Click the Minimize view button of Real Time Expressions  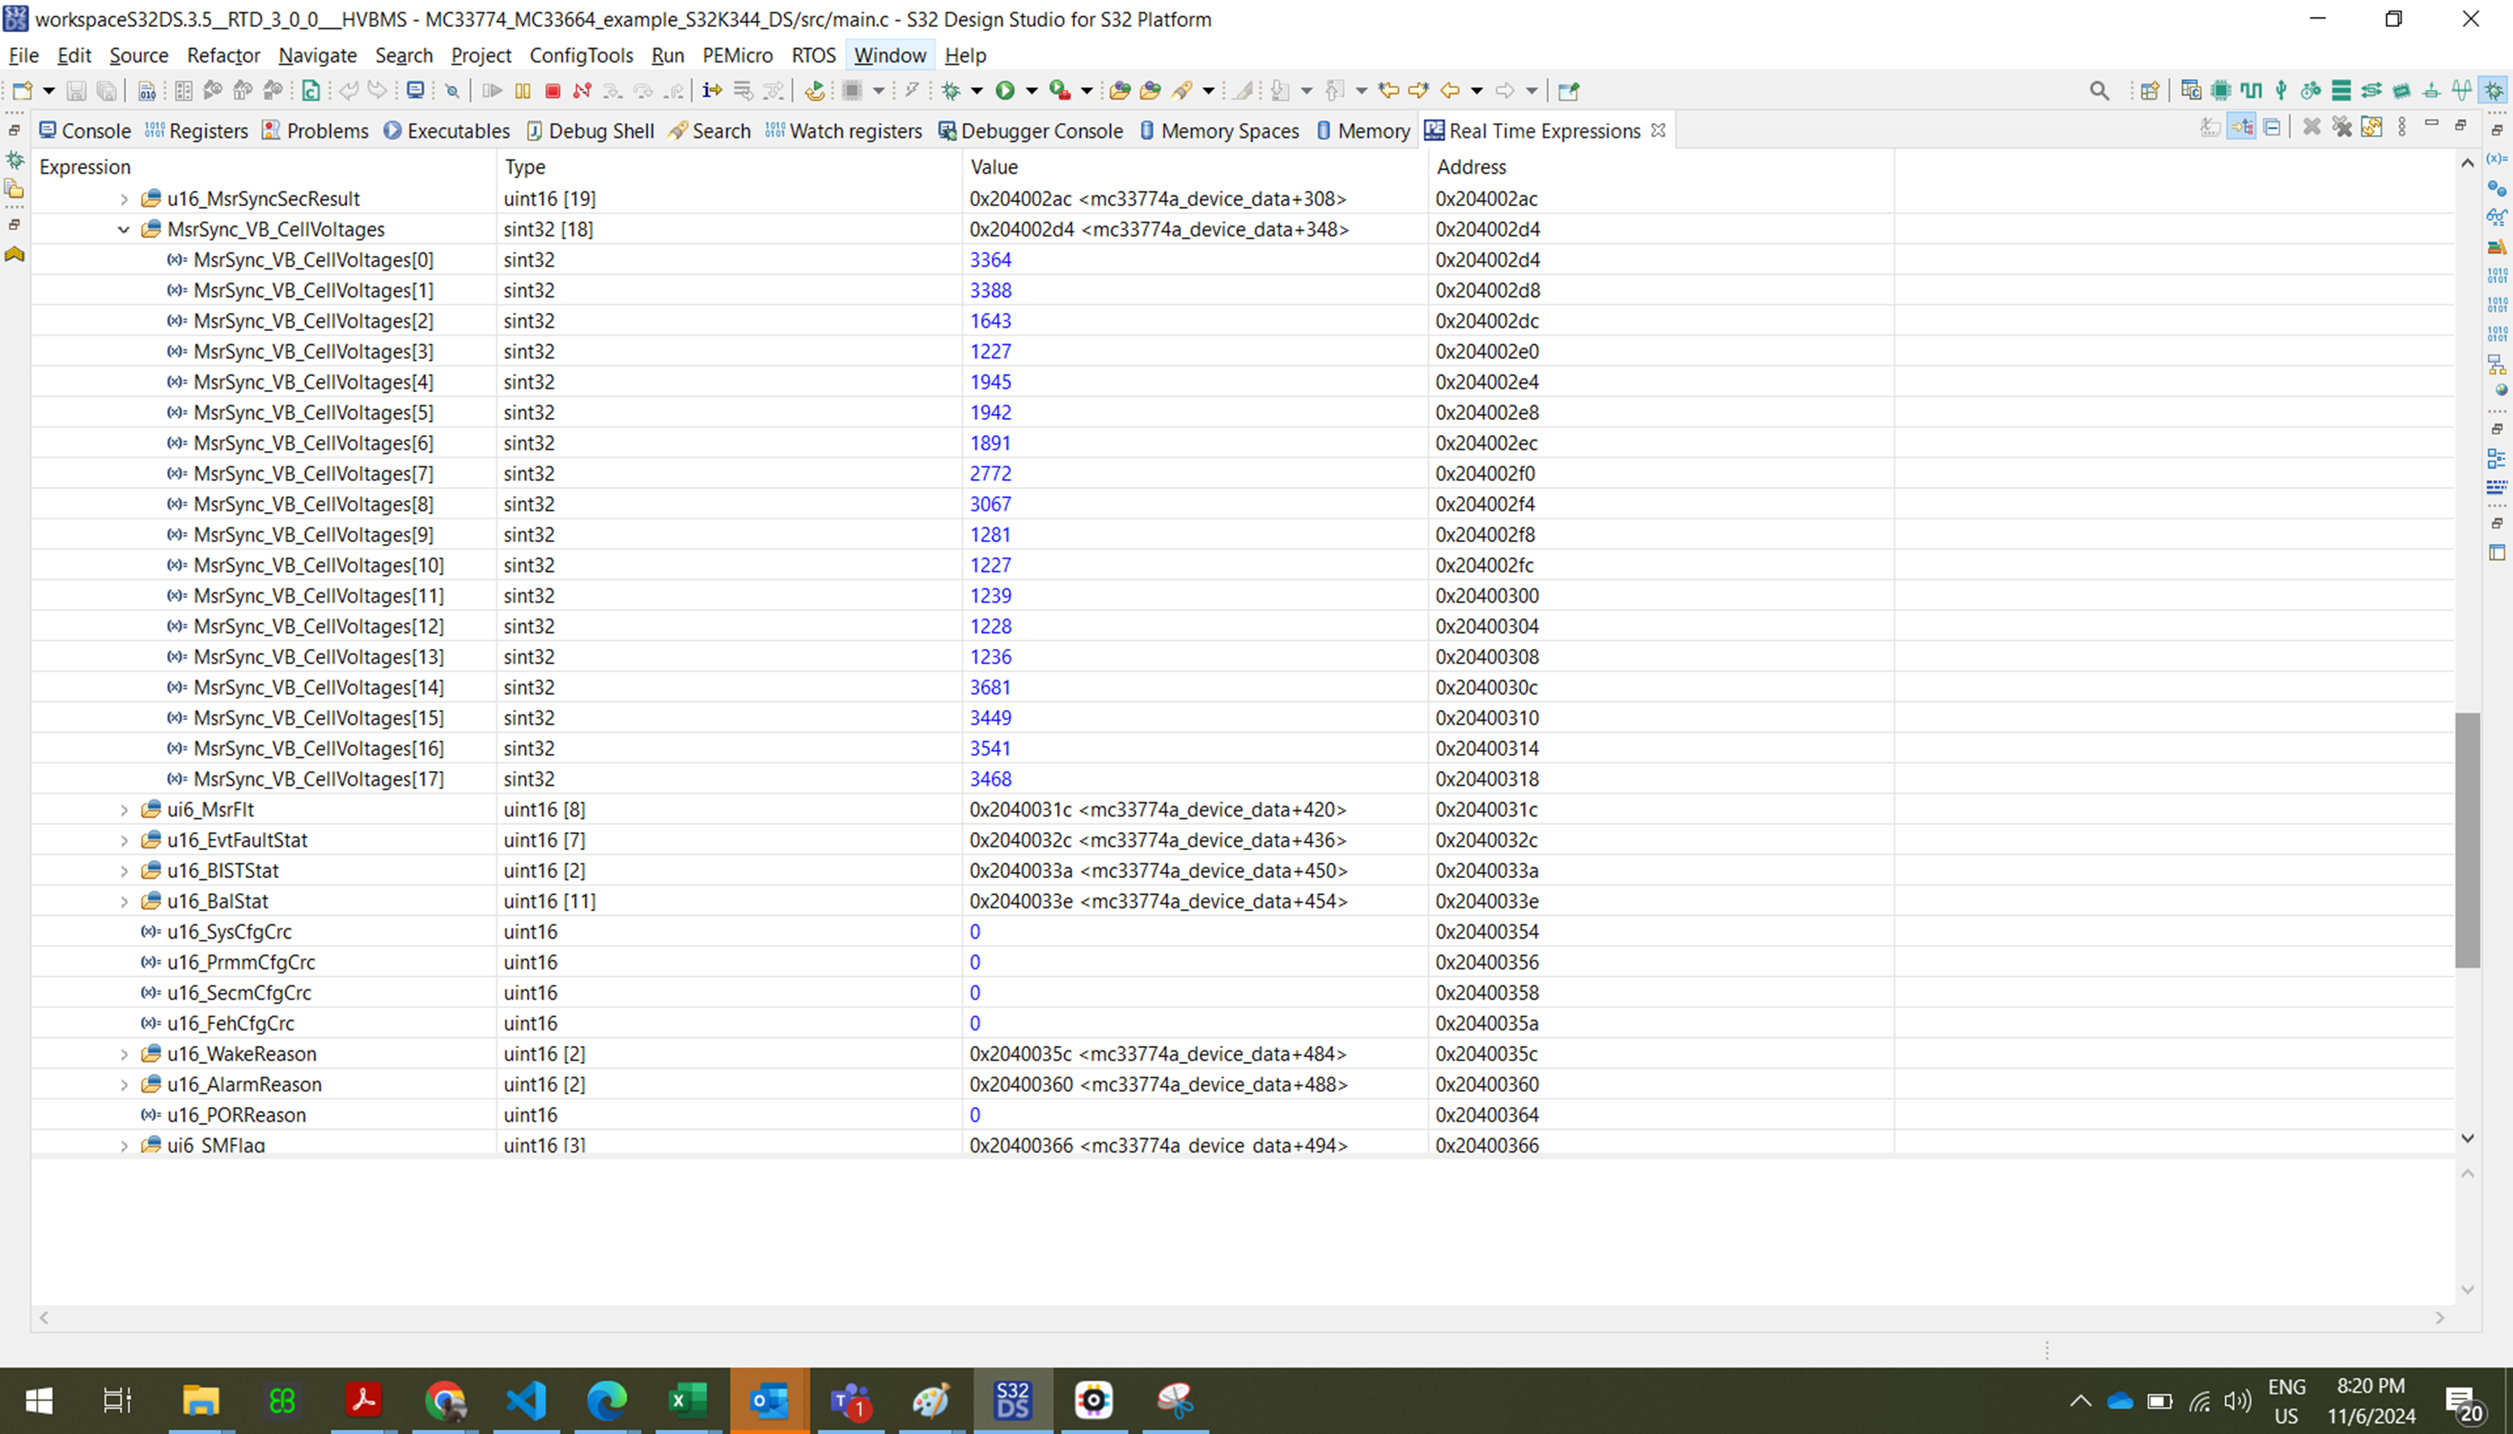pos(2432,126)
